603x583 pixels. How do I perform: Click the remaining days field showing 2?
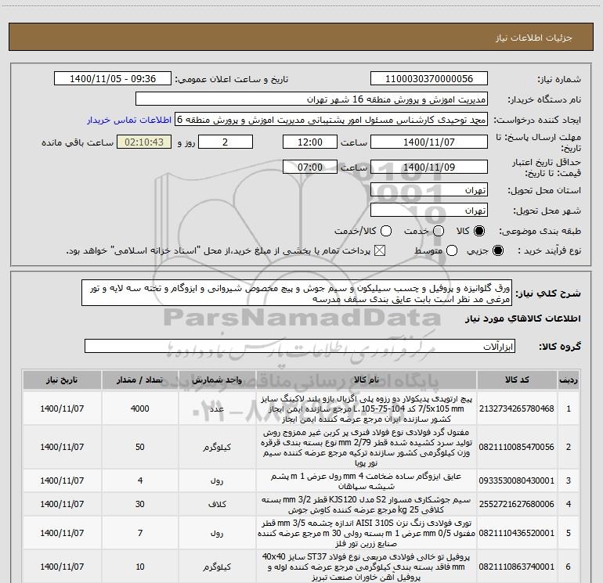pos(226,142)
